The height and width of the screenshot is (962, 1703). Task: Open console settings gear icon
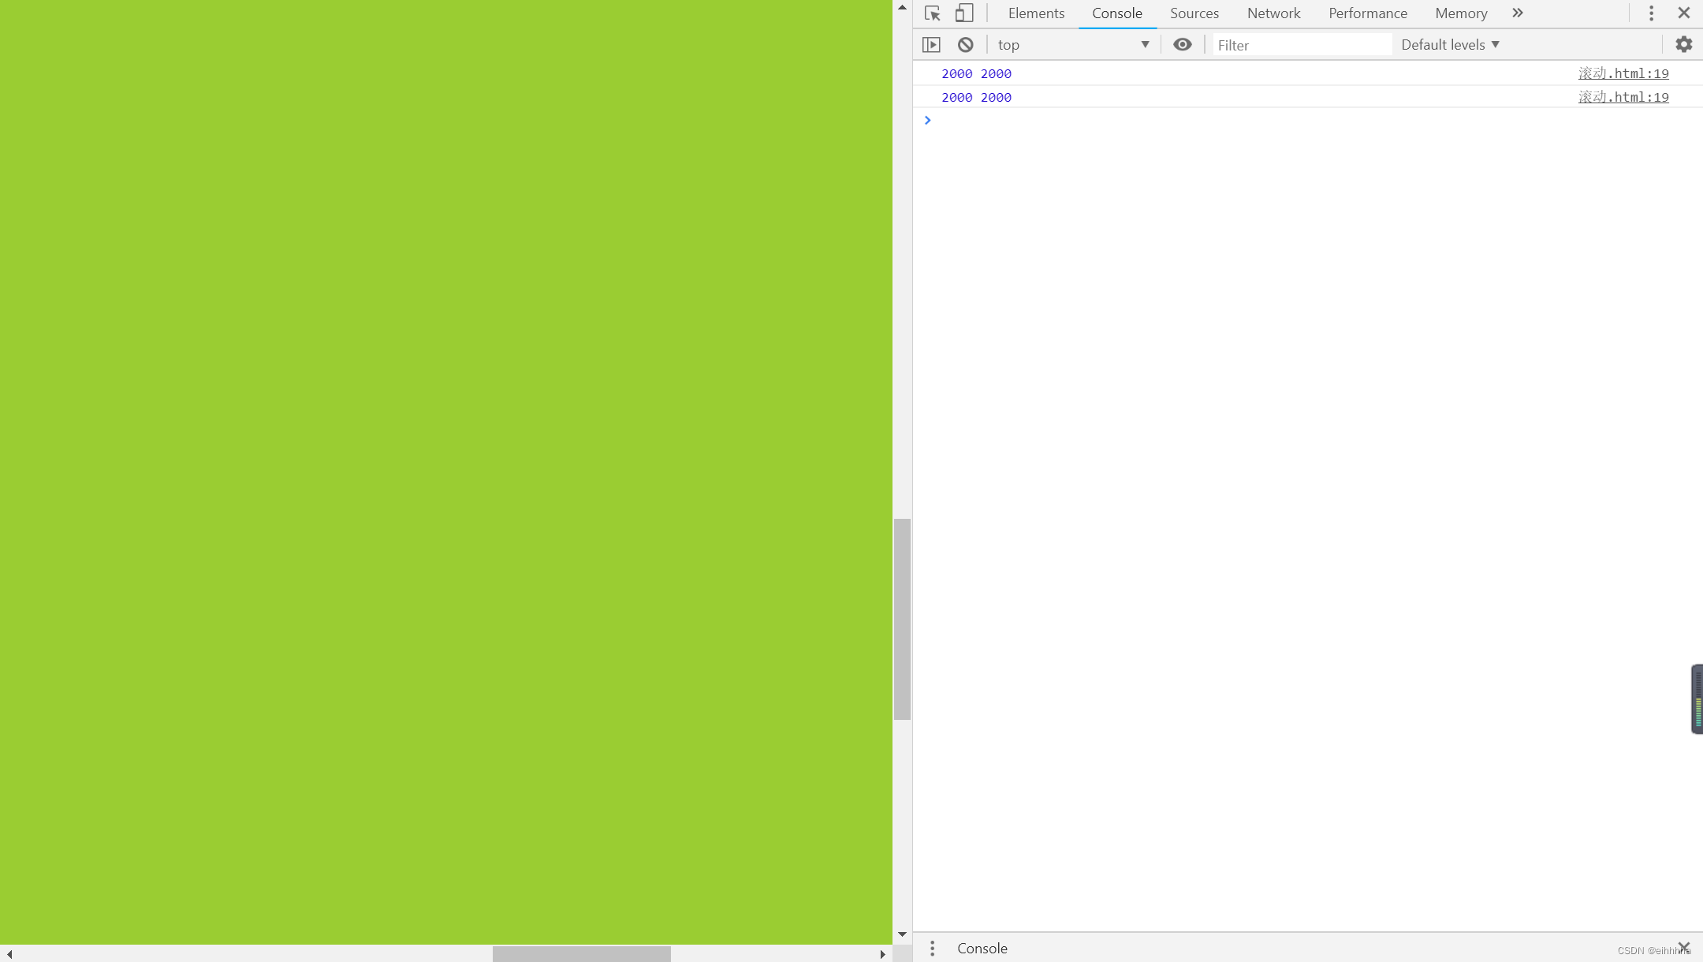click(1683, 45)
